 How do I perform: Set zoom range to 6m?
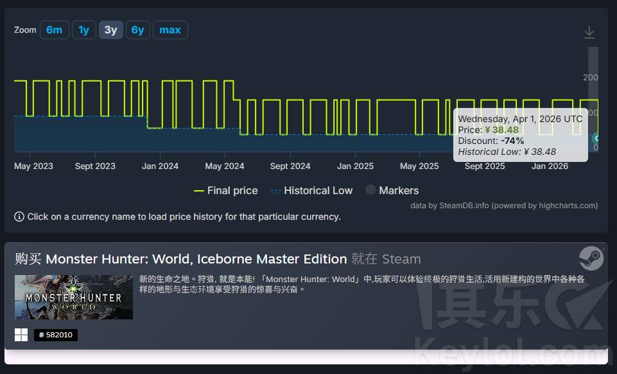pos(54,30)
